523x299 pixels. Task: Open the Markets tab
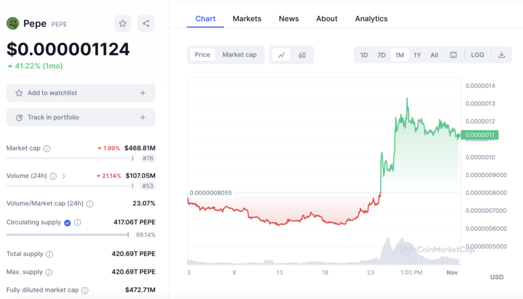click(247, 18)
